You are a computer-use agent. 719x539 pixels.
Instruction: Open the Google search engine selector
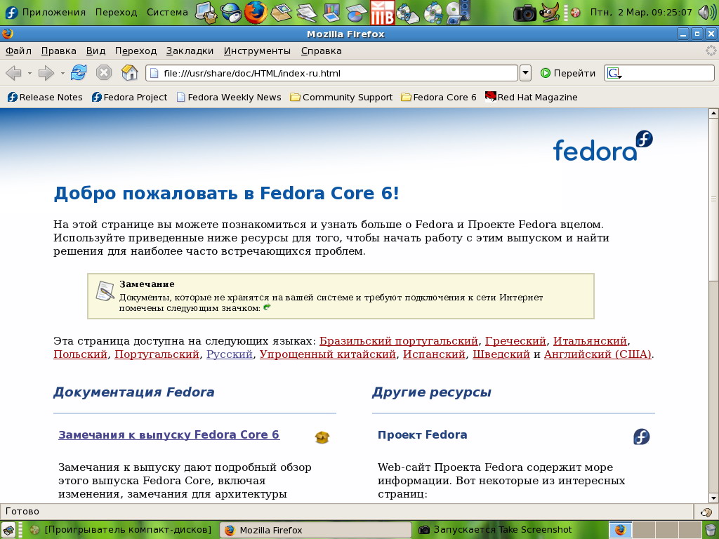coord(614,73)
